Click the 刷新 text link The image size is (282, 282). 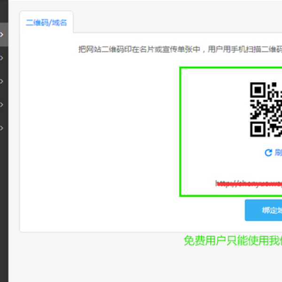278,152
